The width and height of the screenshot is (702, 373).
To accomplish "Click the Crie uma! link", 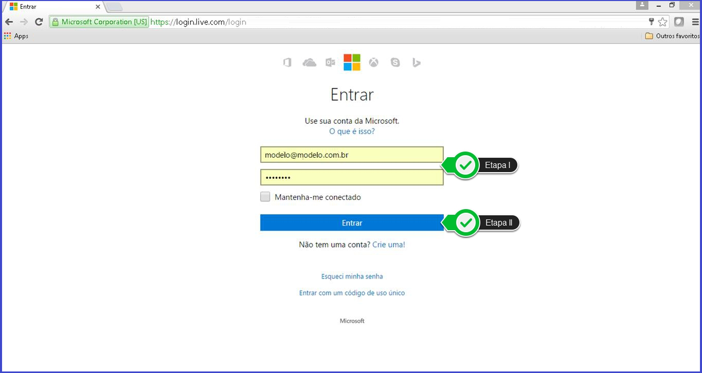I will tap(388, 245).
